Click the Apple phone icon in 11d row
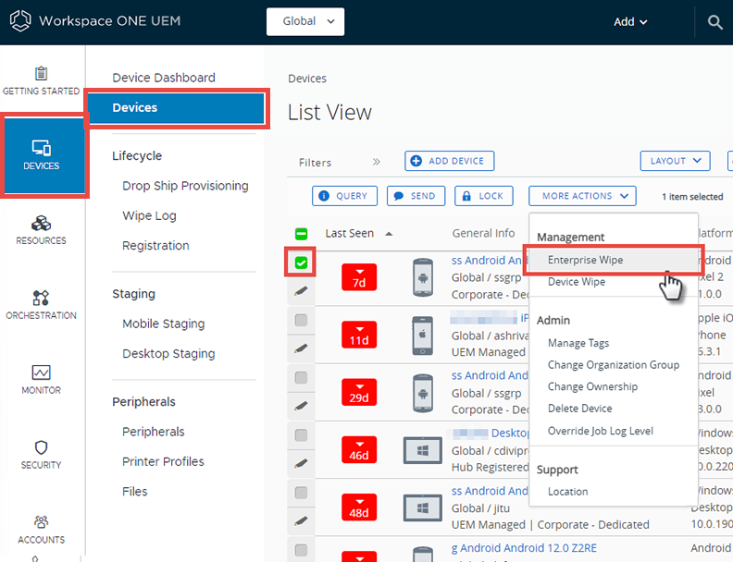The image size is (733, 562). coord(423,336)
